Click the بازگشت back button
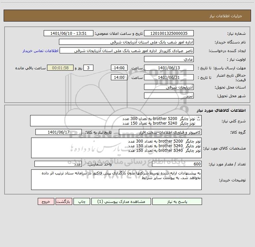255x247 pixels. pyautogui.click(x=64, y=201)
